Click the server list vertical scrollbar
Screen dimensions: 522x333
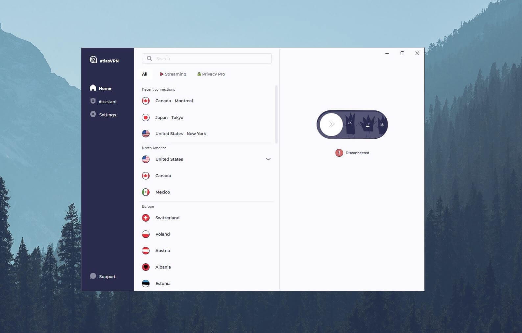276,114
